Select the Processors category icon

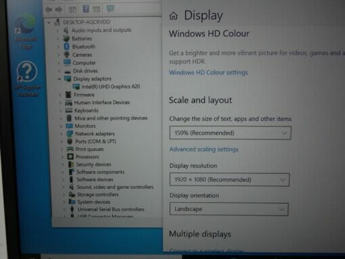(x=70, y=157)
